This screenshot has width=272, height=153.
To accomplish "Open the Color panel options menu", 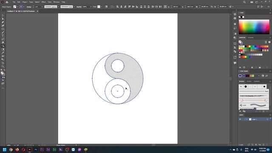I will pyautogui.click(x=270, y=13).
